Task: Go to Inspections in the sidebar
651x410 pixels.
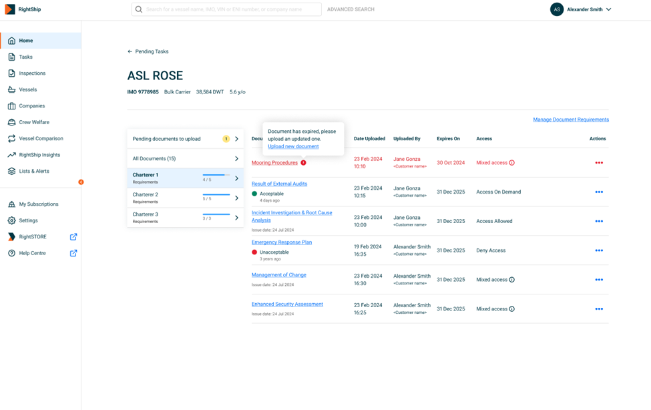Action: tap(32, 73)
